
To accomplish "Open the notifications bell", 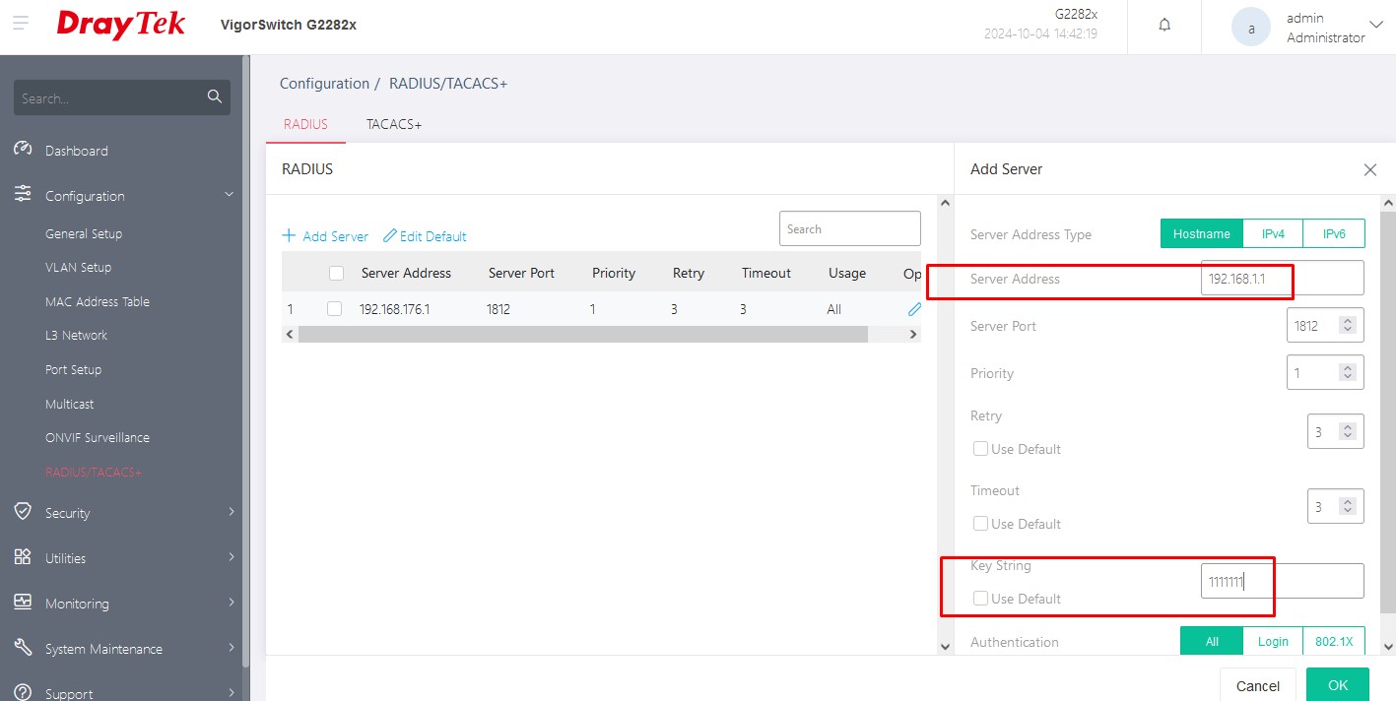I will [1164, 26].
